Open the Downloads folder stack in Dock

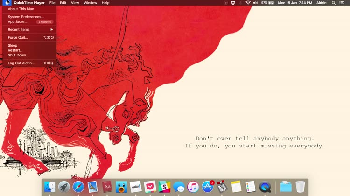click(x=286, y=187)
